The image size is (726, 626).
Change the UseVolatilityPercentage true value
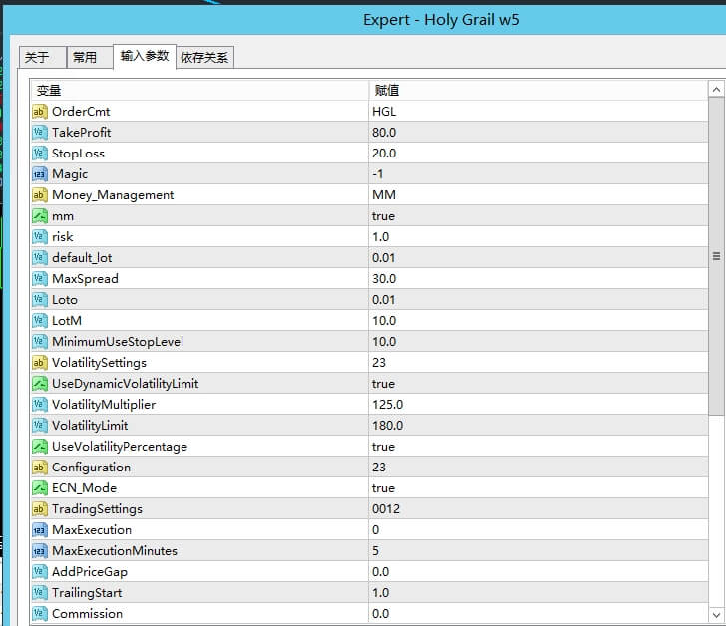point(383,447)
